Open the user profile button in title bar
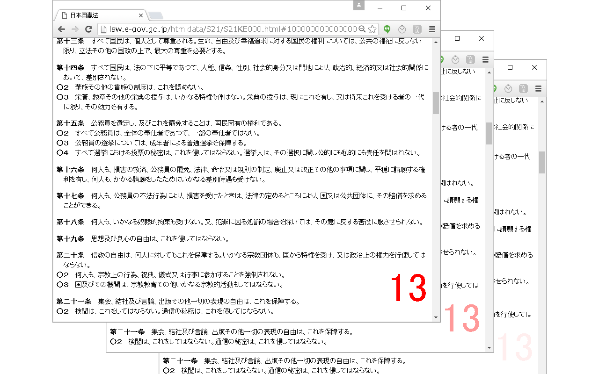Image resolution: width=599 pixels, height=374 pixels. click(359, 5)
